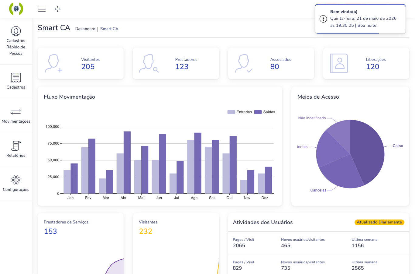415x274 pixels.
Task: Click the Visitantes count 205
Action: tap(88, 67)
